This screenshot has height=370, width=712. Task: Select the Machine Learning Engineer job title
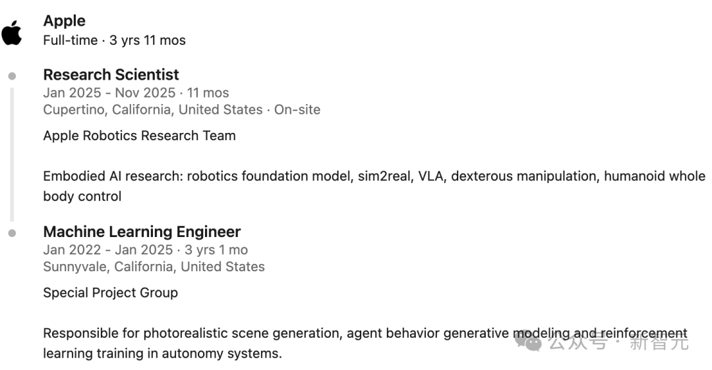(x=142, y=232)
